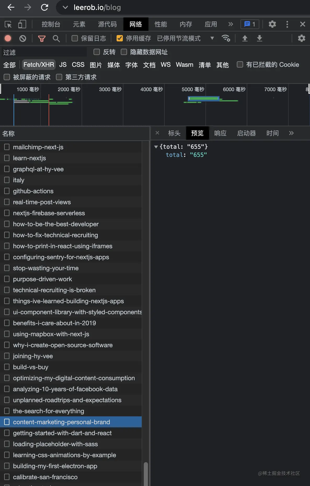Tick checkbox beside mailchimp-next-js
Screen dimensions: 310x486
point(7,147)
